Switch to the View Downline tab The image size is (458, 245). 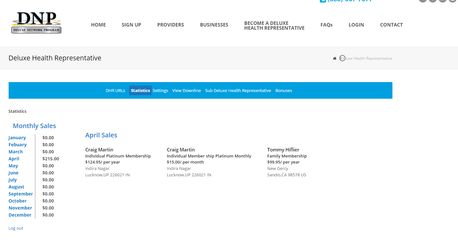pos(186,90)
